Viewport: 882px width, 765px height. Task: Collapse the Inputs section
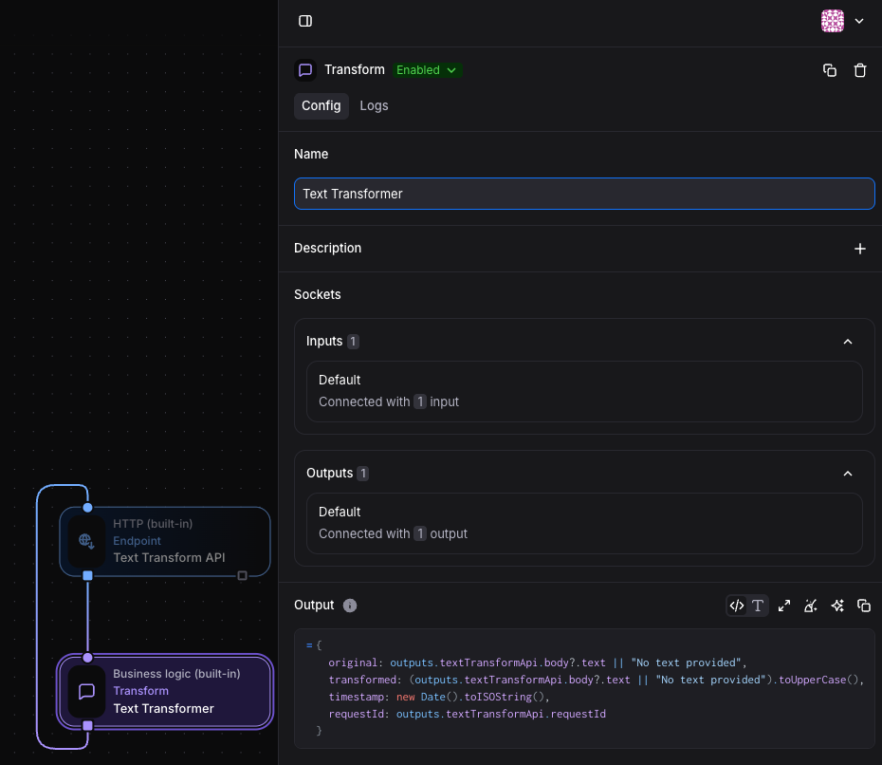(x=848, y=341)
